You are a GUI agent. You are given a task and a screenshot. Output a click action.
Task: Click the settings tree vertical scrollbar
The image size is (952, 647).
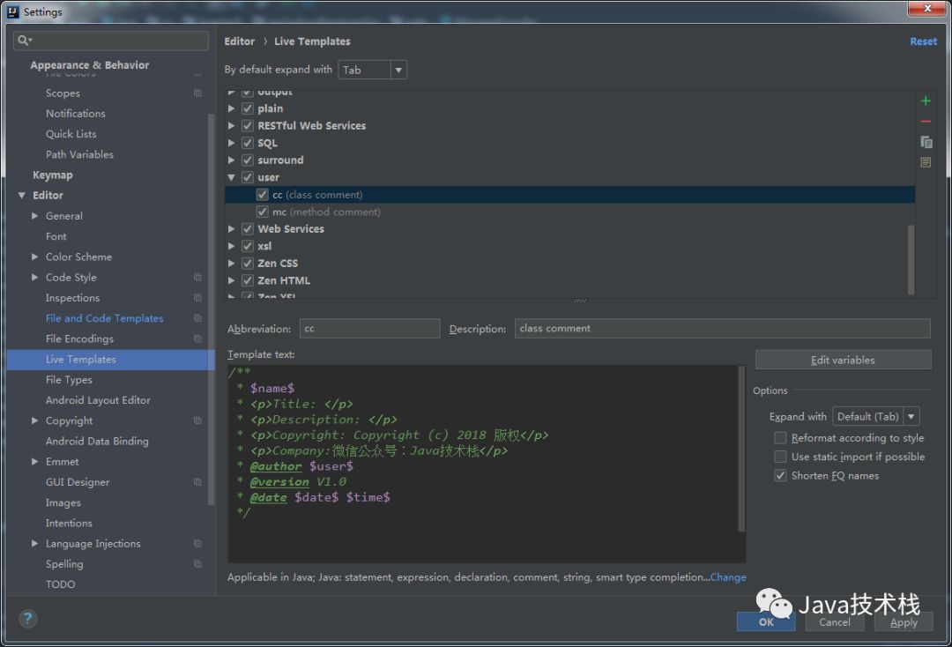(x=211, y=309)
